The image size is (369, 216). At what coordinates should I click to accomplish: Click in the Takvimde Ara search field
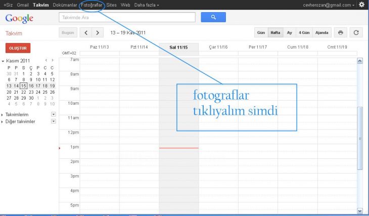(x=127, y=17)
